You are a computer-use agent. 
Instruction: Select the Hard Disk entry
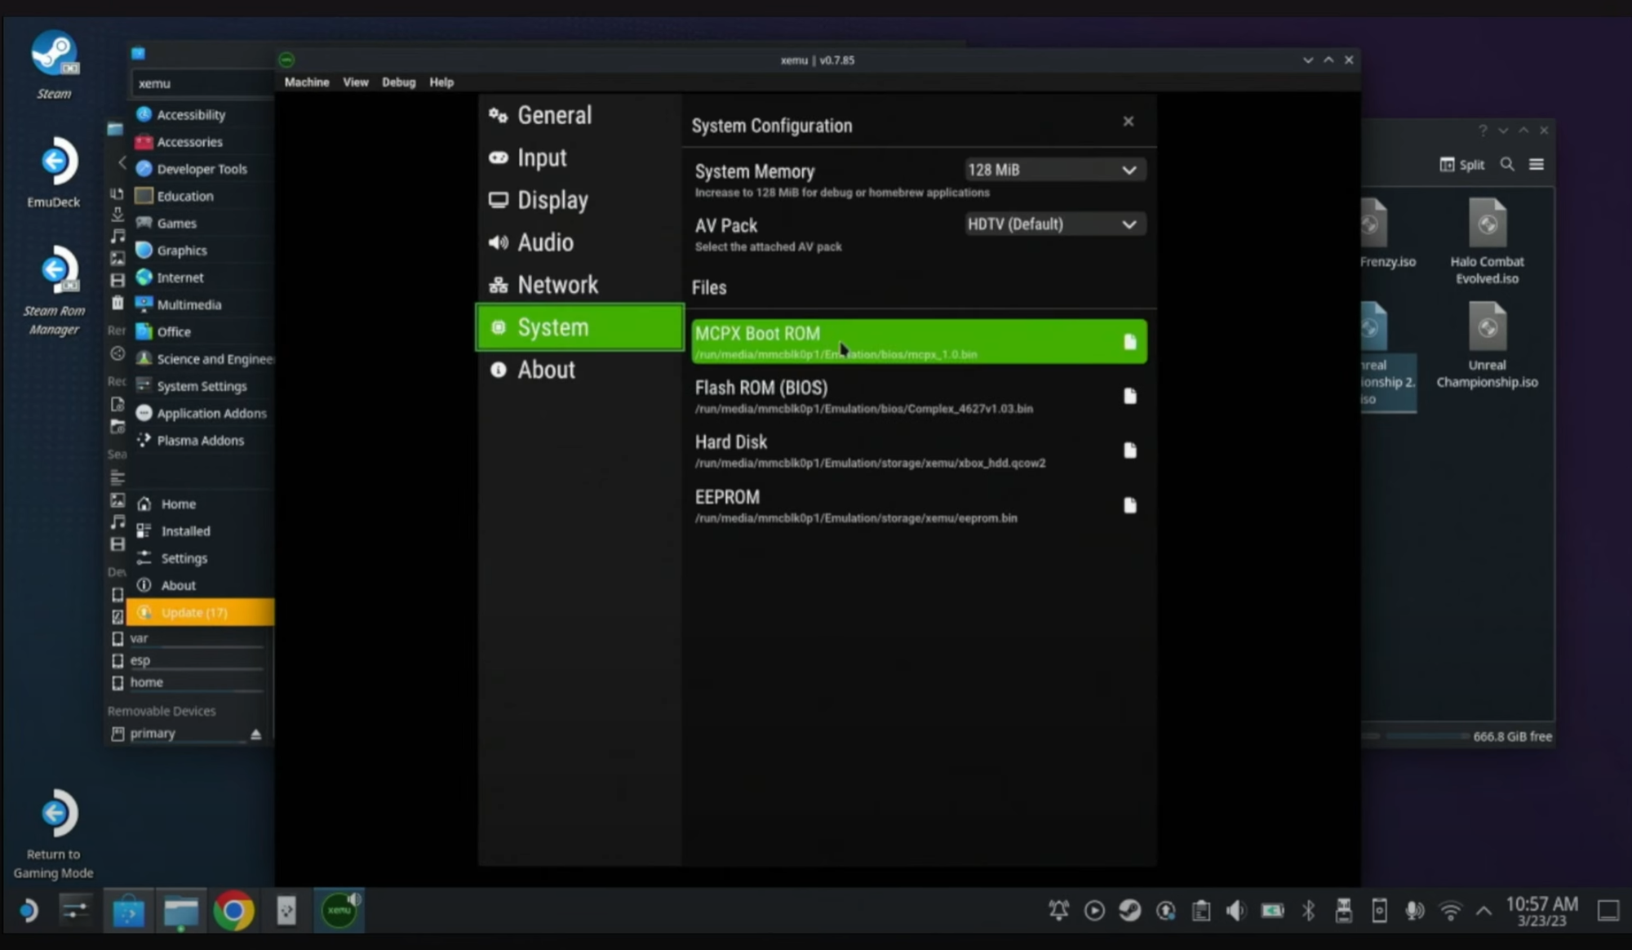point(919,451)
